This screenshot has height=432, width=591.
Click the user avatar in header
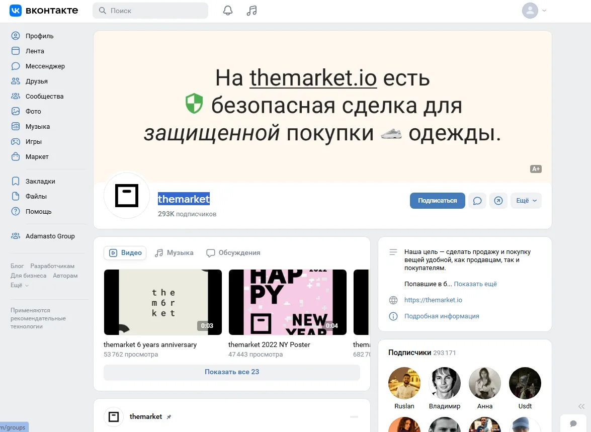click(x=530, y=11)
